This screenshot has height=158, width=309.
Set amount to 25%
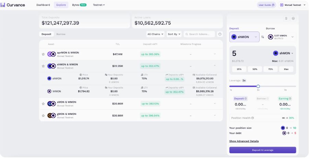click(239, 69)
